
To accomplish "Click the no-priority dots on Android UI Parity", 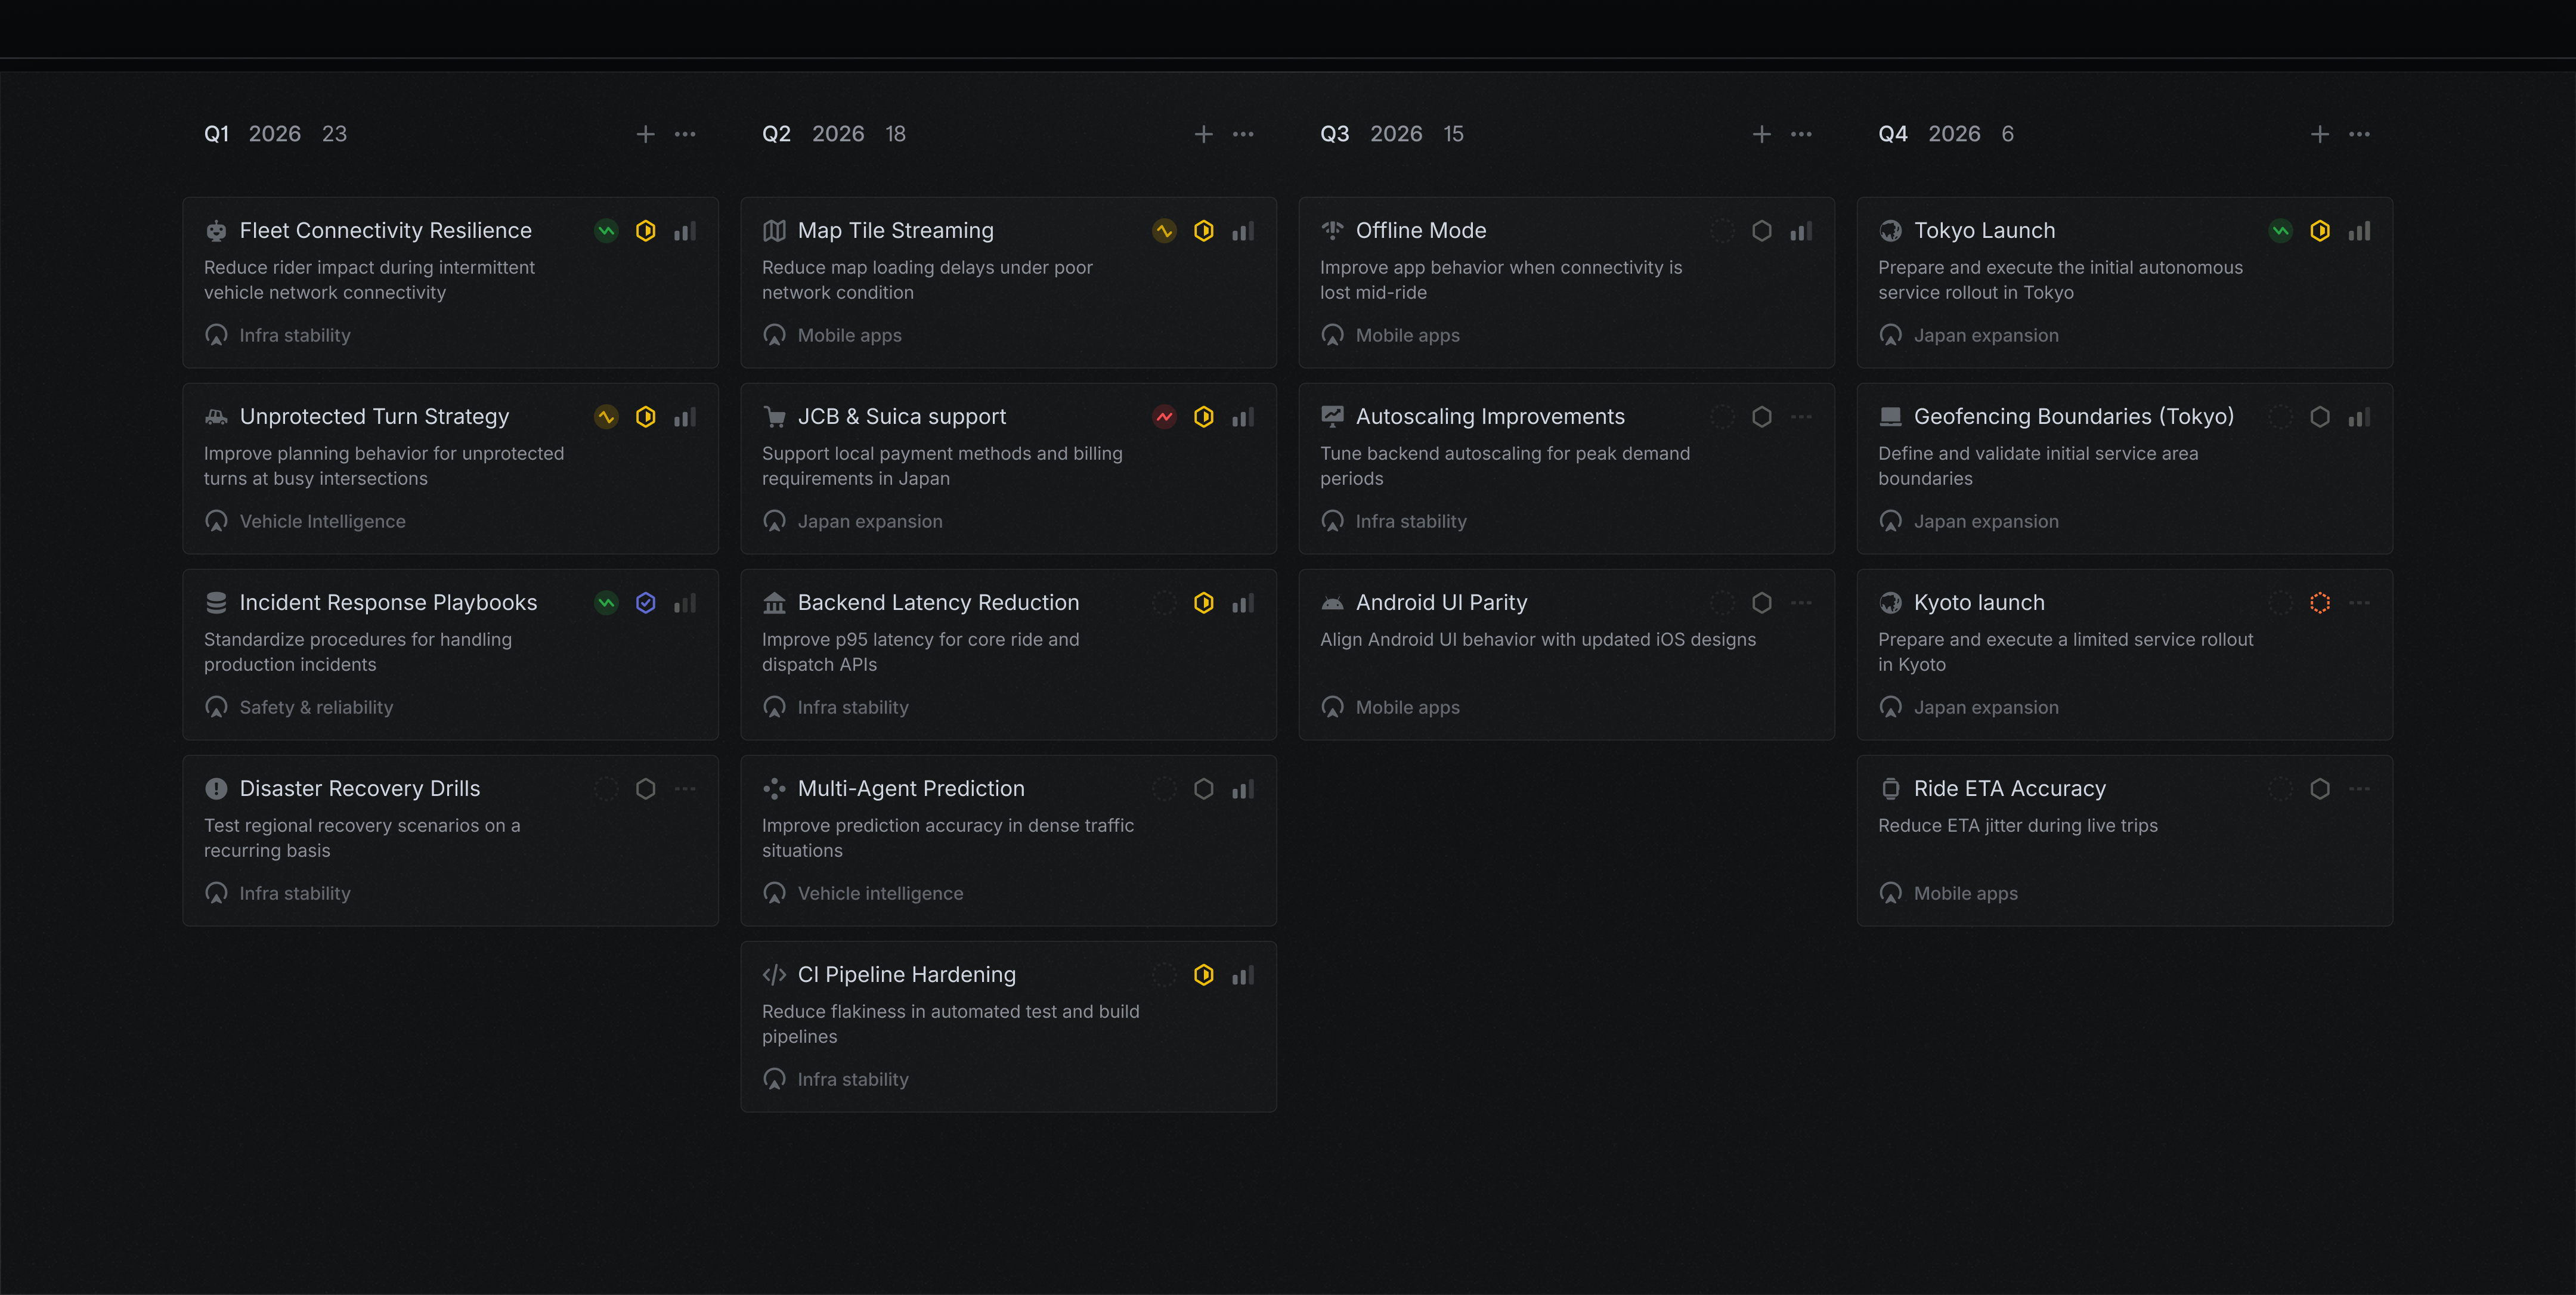I will [x=1800, y=603].
